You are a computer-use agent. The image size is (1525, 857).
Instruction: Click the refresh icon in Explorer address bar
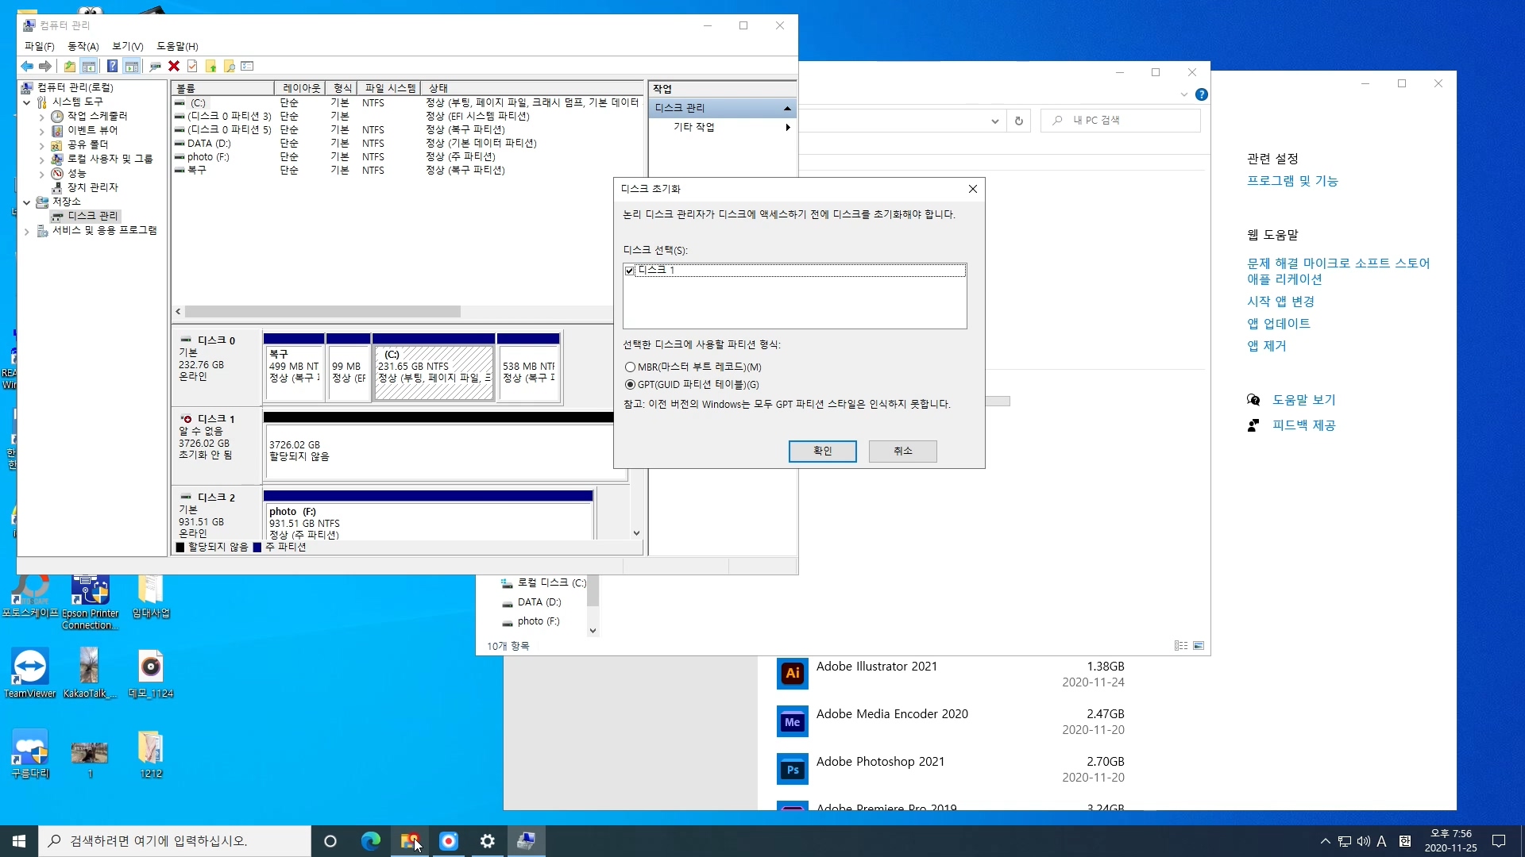(x=1018, y=121)
